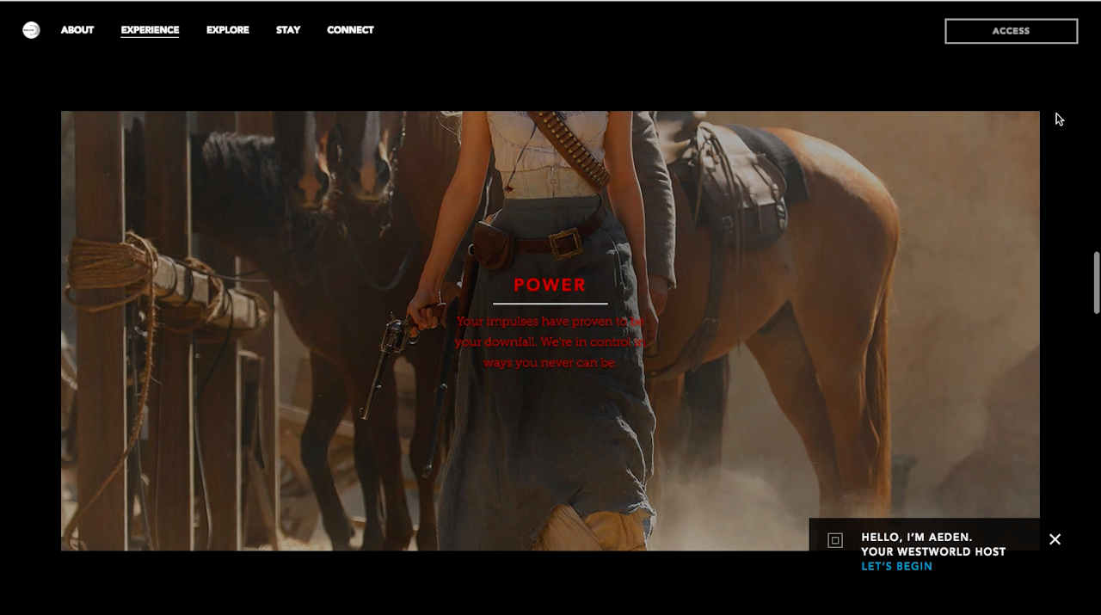Dismiss the Aeden host chat popup
The height and width of the screenshot is (615, 1101).
(1055, 539)
